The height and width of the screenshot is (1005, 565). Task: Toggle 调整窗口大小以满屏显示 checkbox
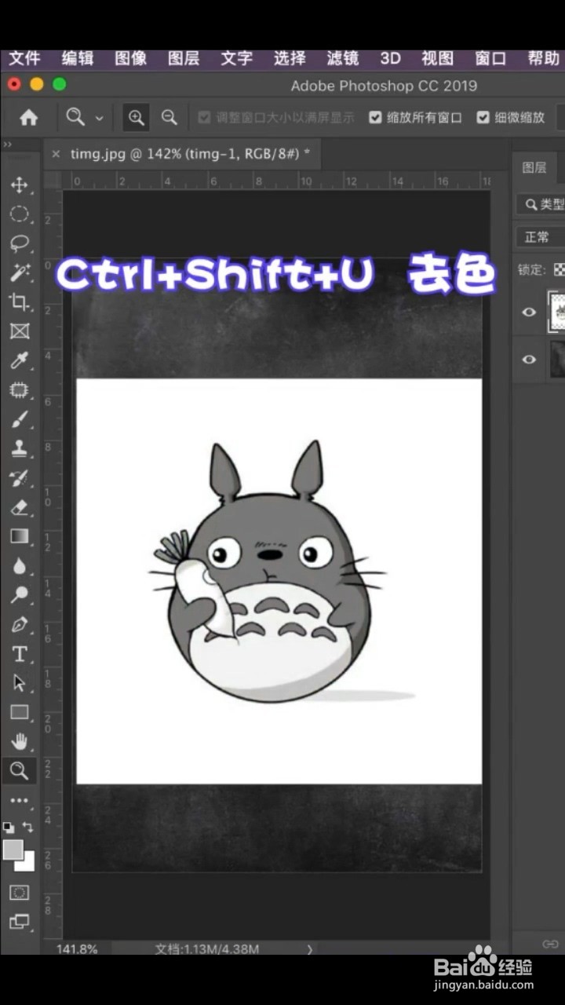pyautogui.click(x=204, y=118)
